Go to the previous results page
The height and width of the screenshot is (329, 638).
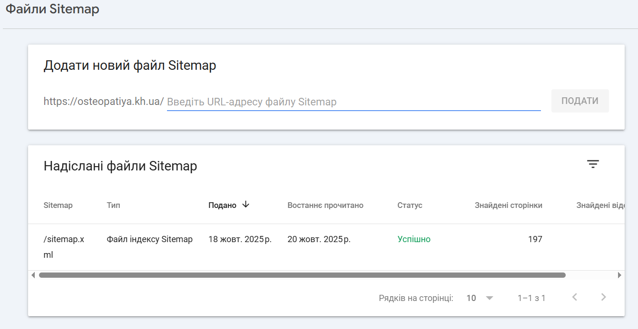575,297
